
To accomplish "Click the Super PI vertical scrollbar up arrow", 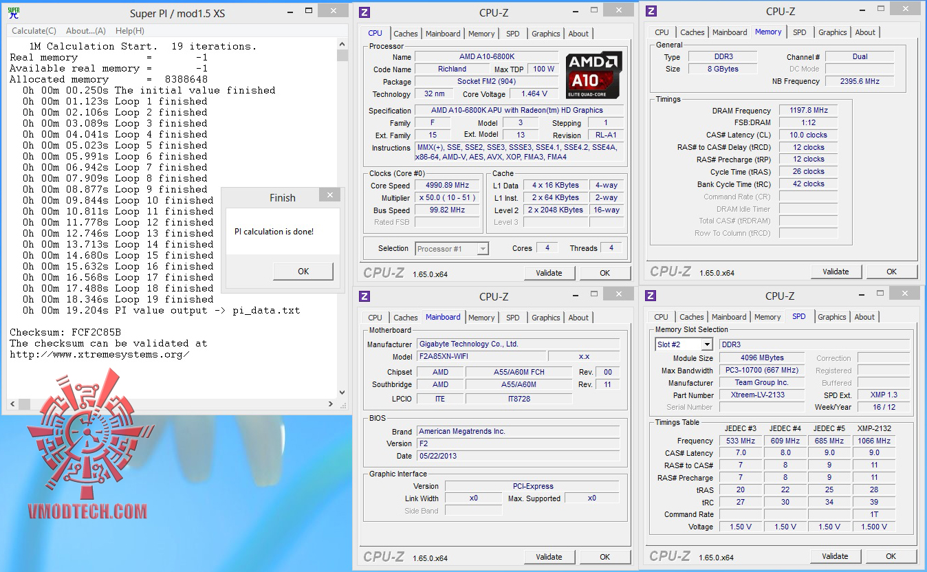I will click(342, 45).
